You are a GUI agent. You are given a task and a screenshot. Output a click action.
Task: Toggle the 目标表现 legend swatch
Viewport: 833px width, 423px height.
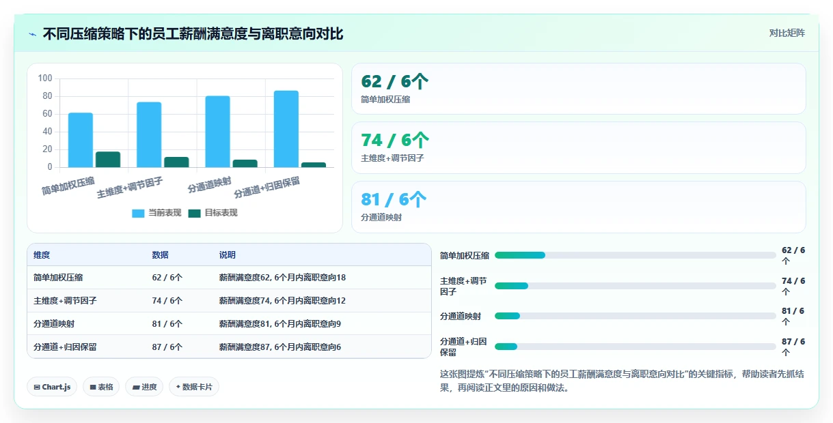coord(195,213)
